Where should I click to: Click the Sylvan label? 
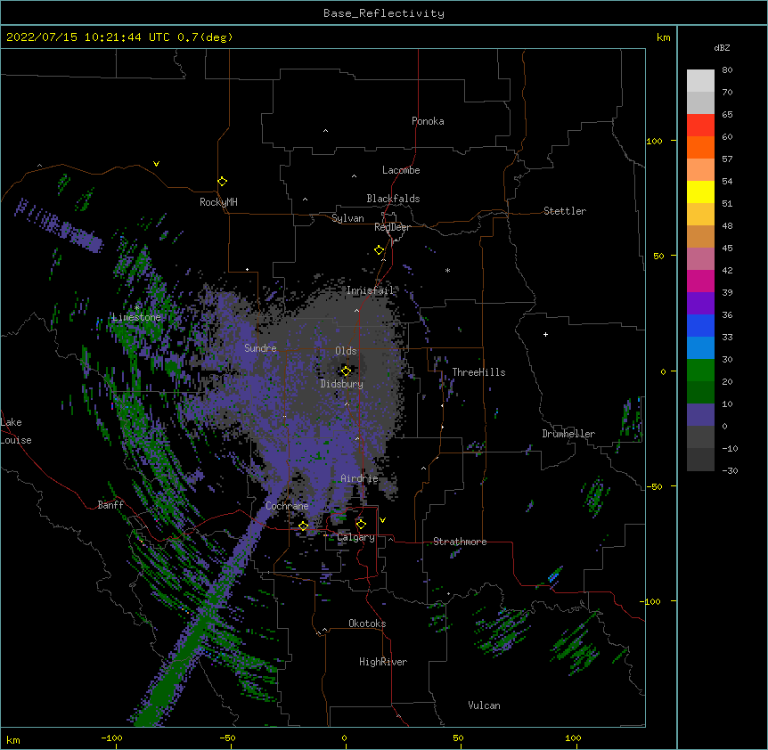[x=347, y=218]
